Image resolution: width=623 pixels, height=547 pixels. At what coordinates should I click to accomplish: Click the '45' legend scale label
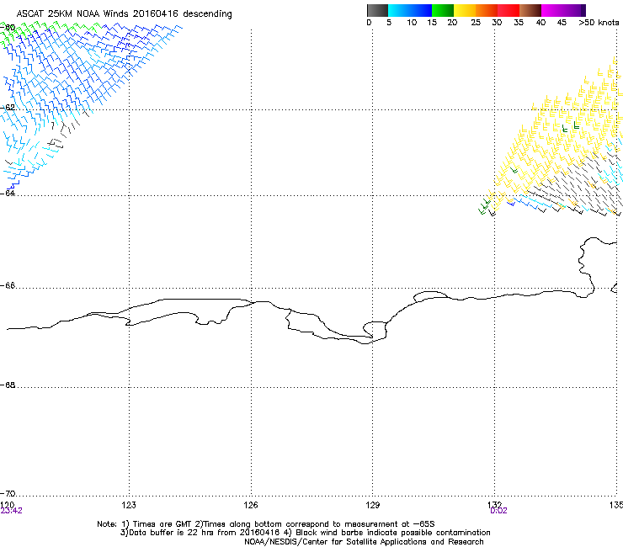click(x=562, y=22)
